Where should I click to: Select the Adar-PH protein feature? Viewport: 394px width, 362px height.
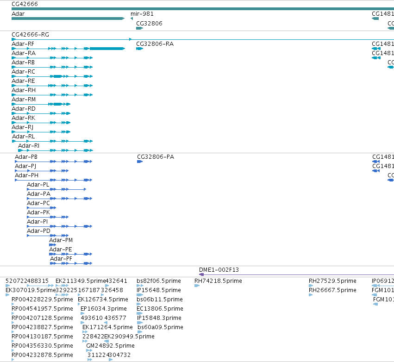pyautogui.click(x=54, y=180)
